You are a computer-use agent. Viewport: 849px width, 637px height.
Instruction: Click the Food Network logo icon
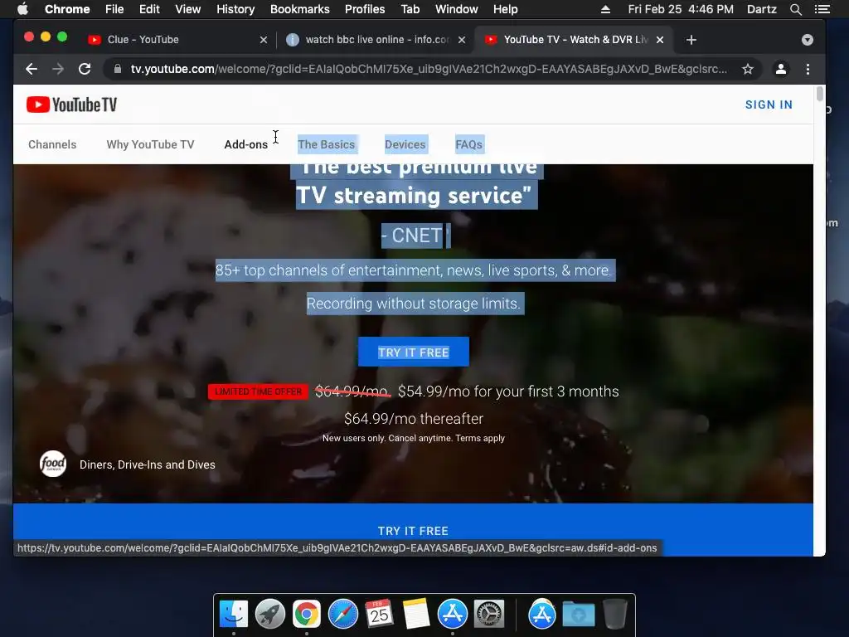(x=53, y=464)
